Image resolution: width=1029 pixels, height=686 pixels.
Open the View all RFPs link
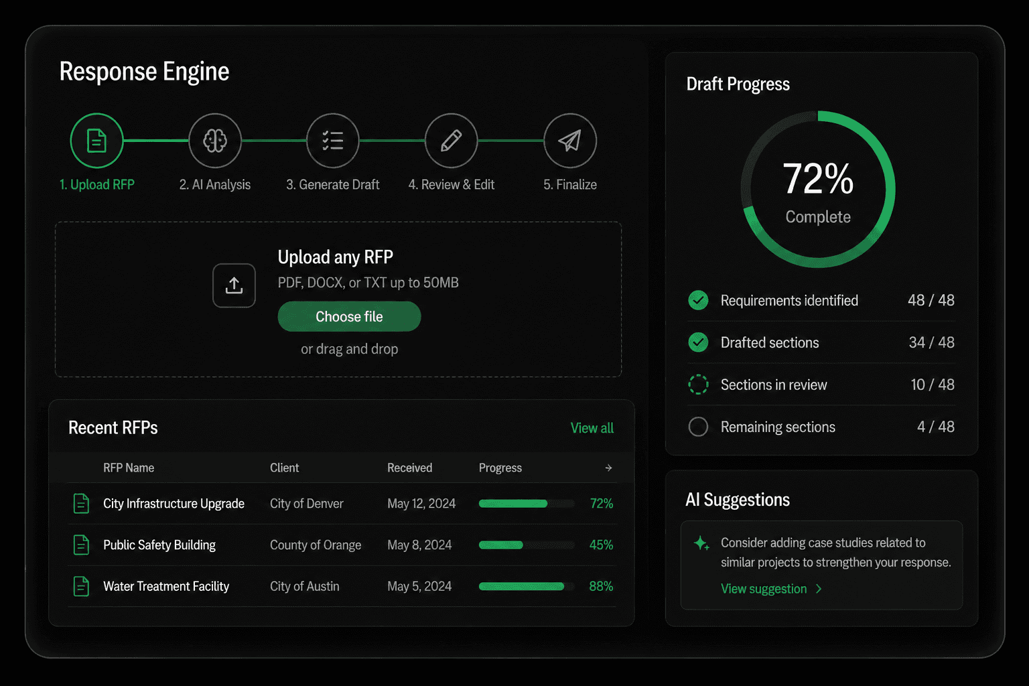coord(592,428)
